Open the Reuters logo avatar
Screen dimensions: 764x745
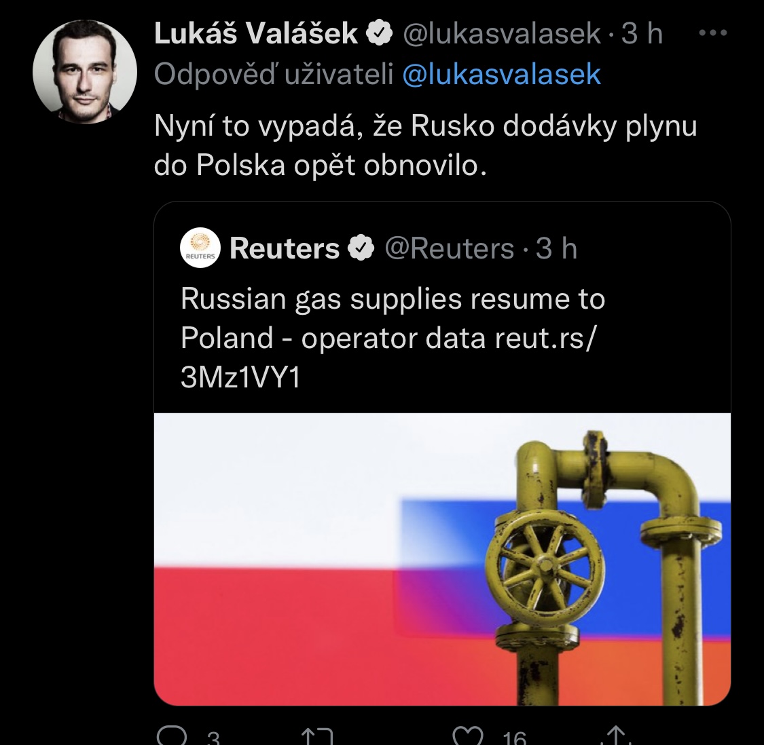coord(200,248)
